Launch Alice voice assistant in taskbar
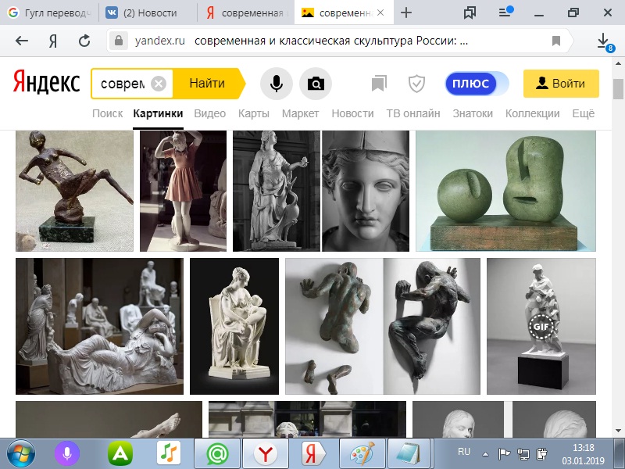Screen dimensions: 625x469 coord(66,454)
